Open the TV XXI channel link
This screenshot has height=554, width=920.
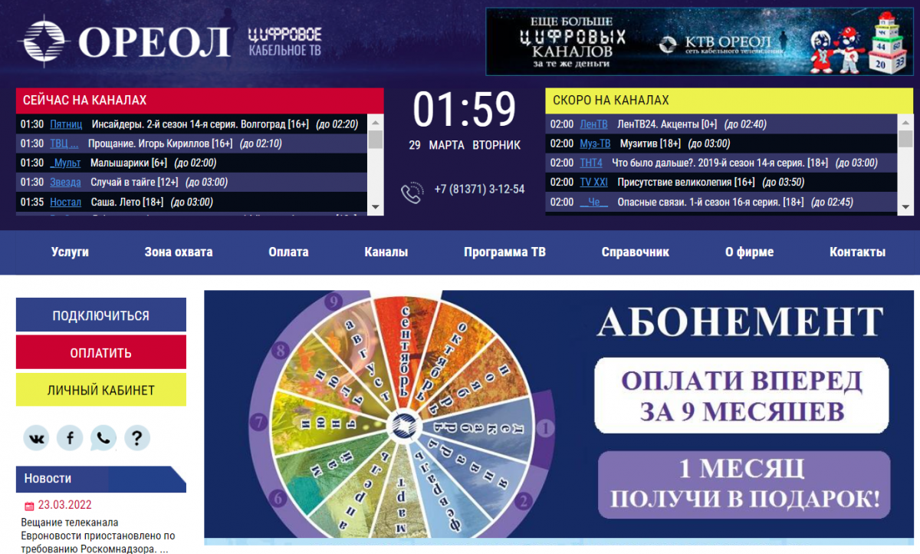pyautogui.click(x=593, y=182)
